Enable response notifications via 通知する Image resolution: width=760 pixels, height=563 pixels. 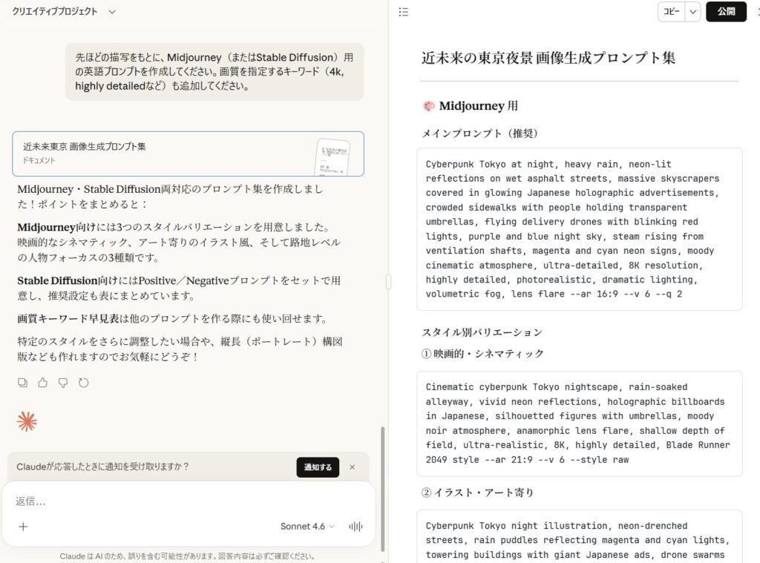click(318, 467)
